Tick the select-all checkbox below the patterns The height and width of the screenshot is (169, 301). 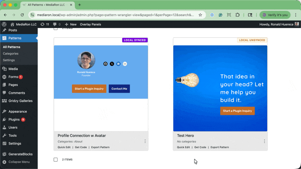point(56,160)
